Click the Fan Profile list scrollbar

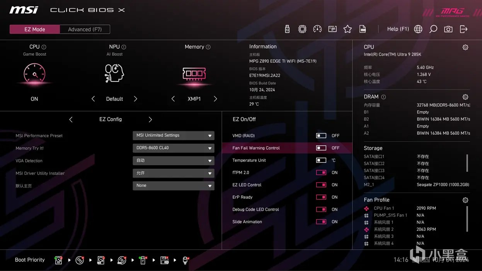click(467, 219)
